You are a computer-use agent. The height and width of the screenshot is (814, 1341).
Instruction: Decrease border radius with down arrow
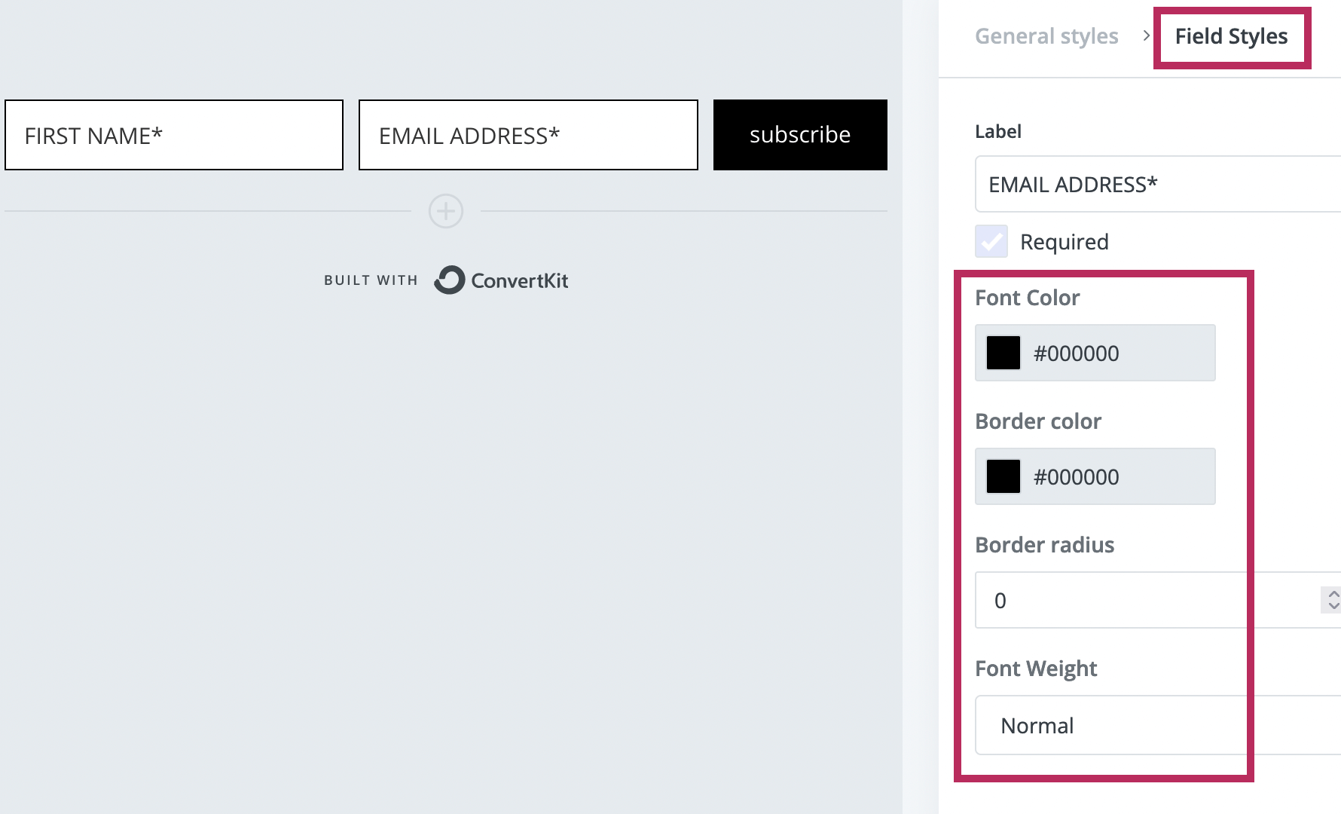pos(1333,606)
